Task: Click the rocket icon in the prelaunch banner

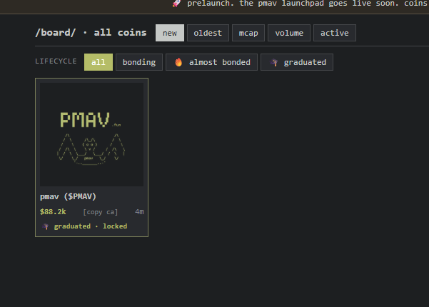Action: [176, 4]
